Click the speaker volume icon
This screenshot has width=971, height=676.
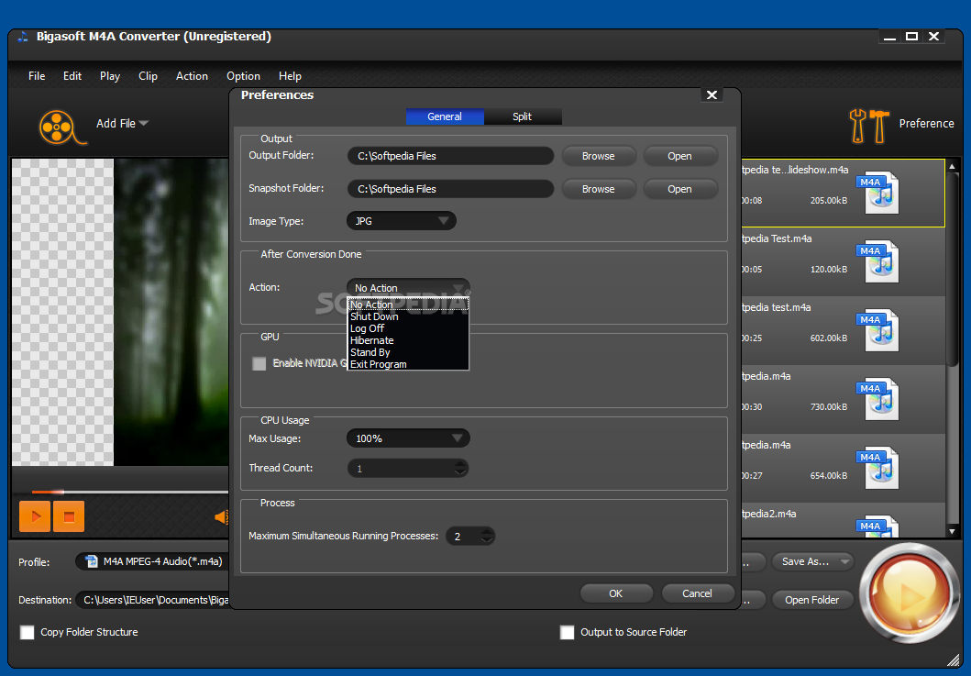[222, 516]
